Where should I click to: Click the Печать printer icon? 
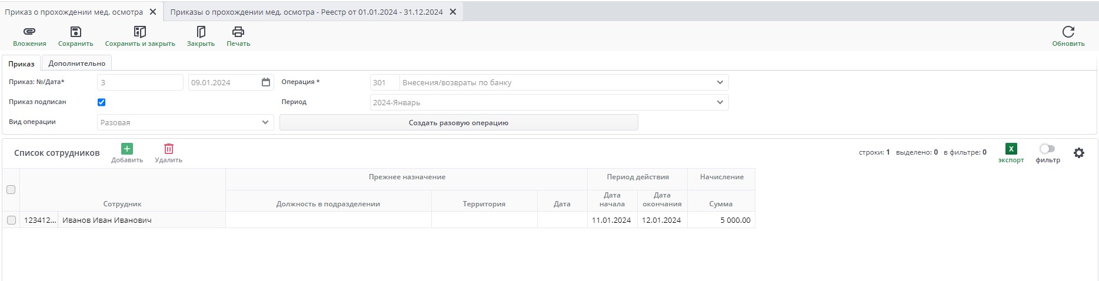238,32
